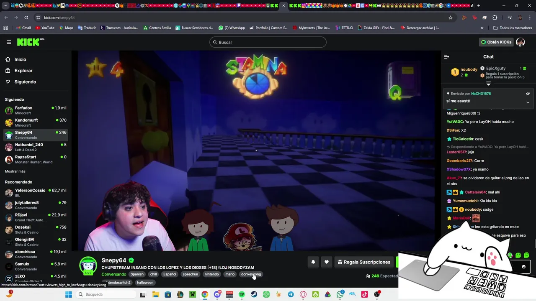Open the Explorar section
Screen dimensions: 536x301
23,71
